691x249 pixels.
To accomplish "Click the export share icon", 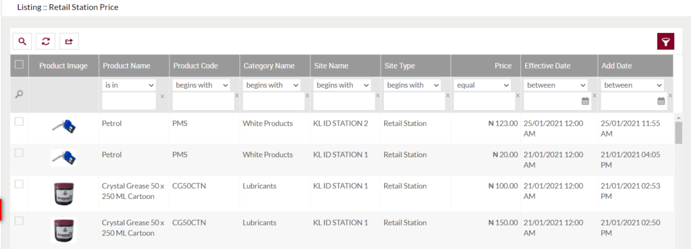I will tap(70, 41).
